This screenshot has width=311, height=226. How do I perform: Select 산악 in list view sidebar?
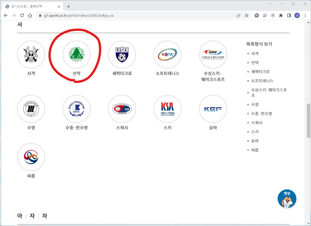(x=255, y=63)
